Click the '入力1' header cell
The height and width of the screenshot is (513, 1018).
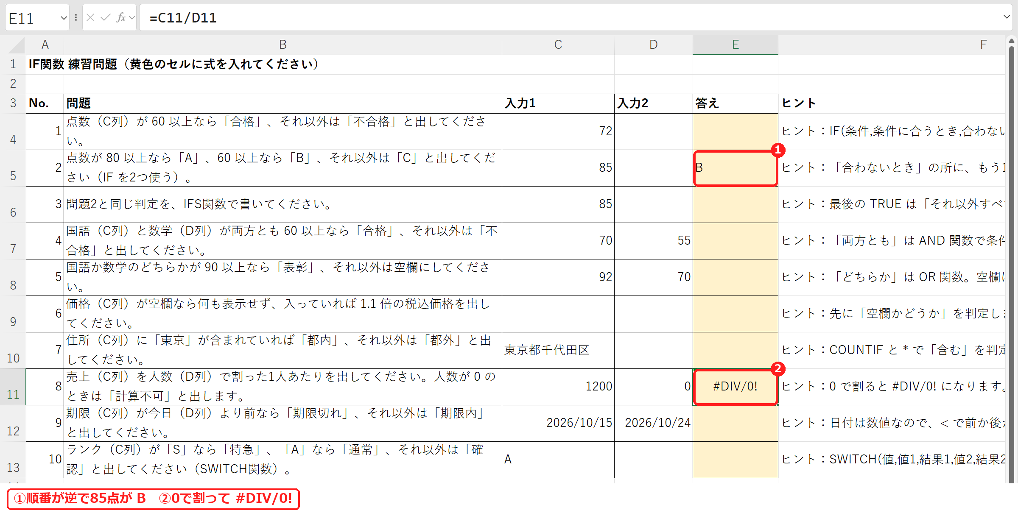point(558,103)
